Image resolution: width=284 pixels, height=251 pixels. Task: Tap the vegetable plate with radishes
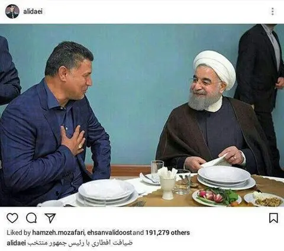(217, 197)
